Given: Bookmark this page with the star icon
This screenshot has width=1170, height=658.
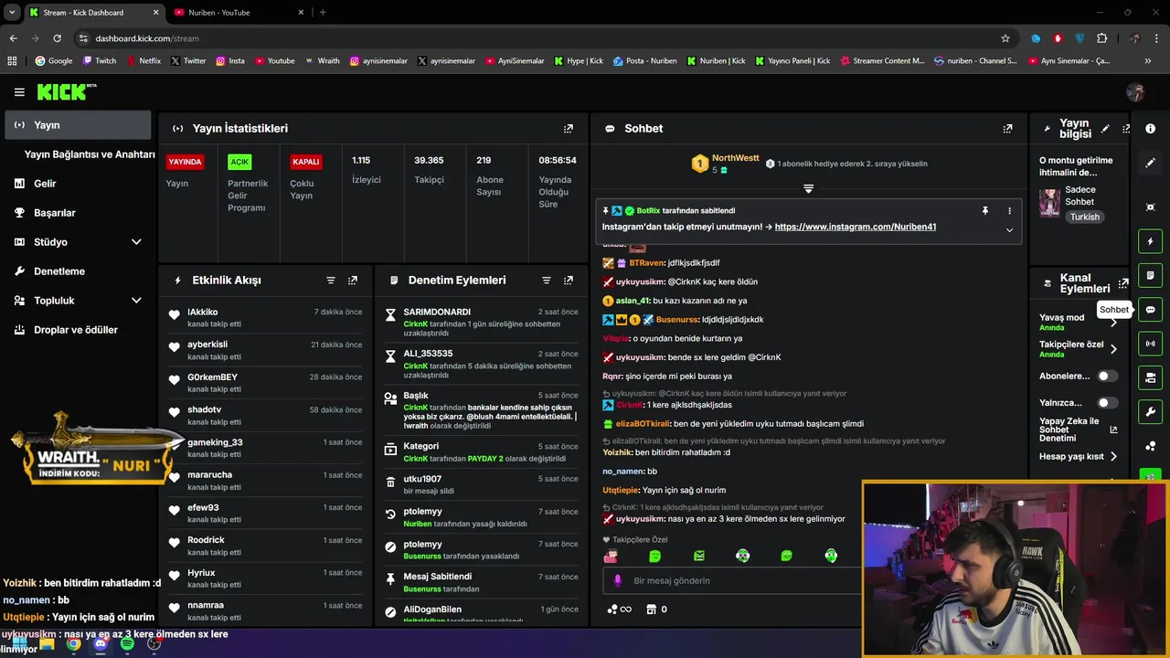Looking at the screenshot, I should pos(1005,38).
